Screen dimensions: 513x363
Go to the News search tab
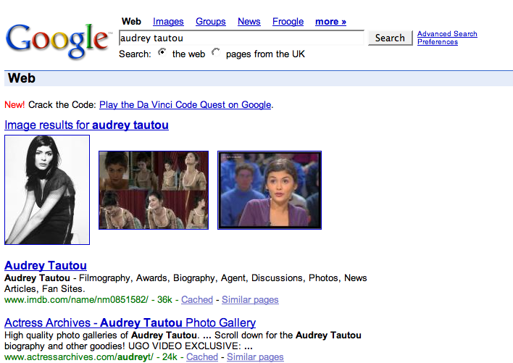point(249,22)
